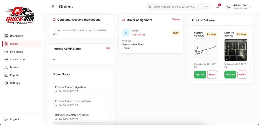259x125 pixels.
Task: Click Log out label
Action: click(x=14, y=119)
